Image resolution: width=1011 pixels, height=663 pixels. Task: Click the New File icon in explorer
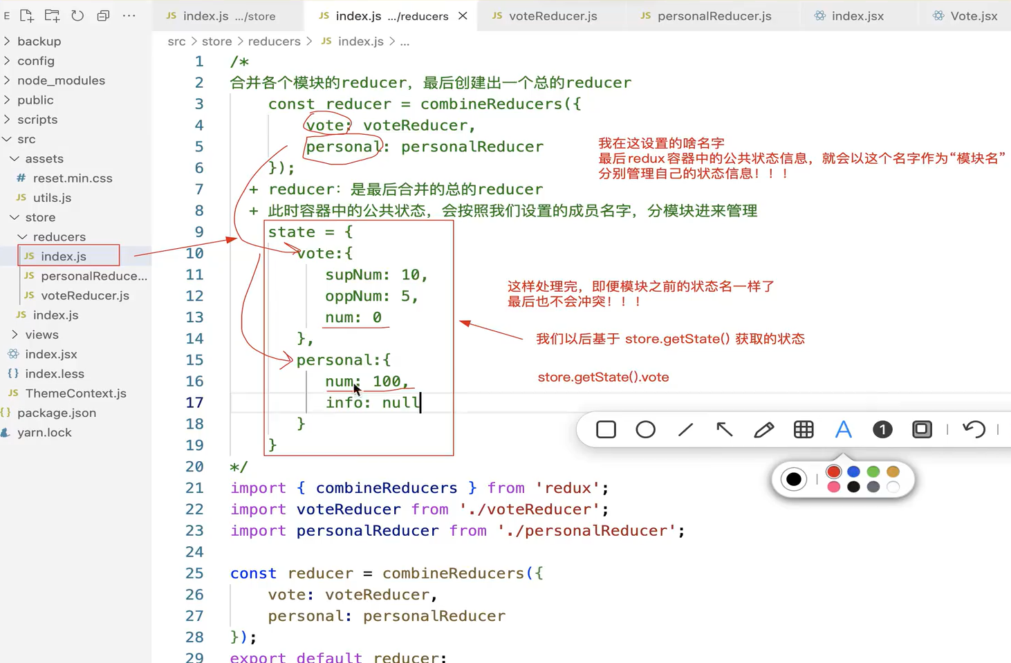pos(26,15)
